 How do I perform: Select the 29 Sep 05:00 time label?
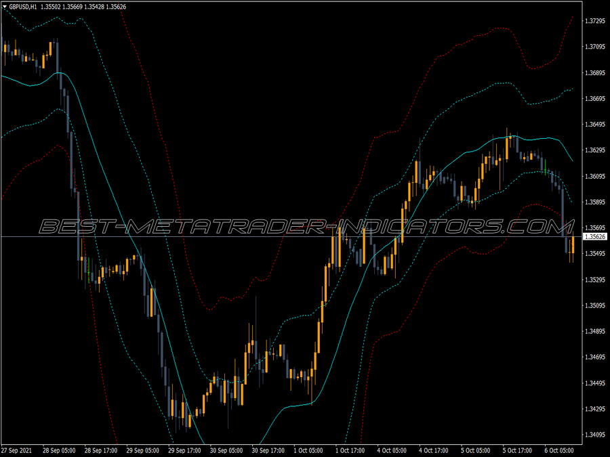click(x=142, y=450)
